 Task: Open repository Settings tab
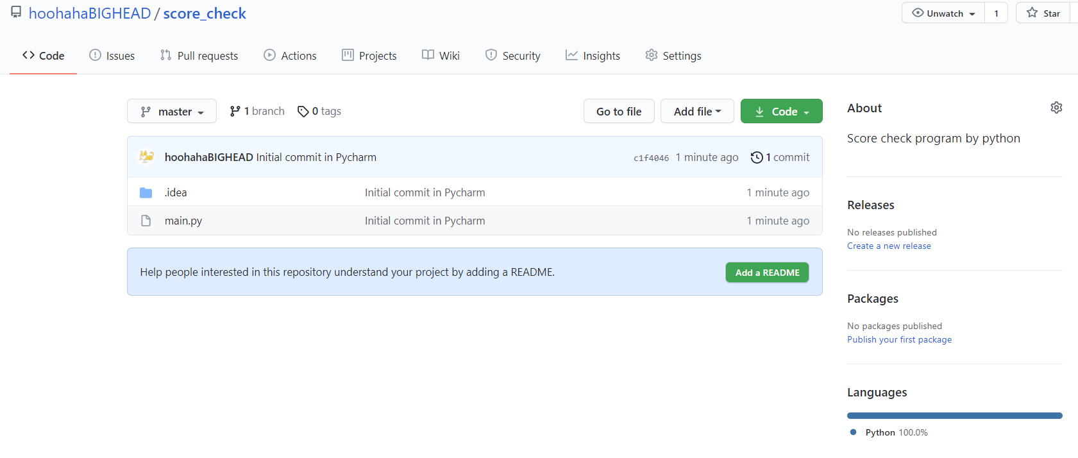(x=673, y=56)
